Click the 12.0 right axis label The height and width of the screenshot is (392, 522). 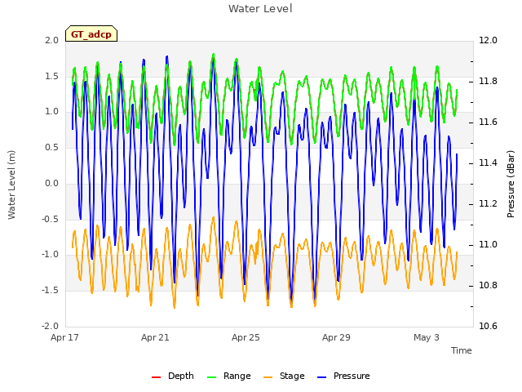click(x=488, y=40)
